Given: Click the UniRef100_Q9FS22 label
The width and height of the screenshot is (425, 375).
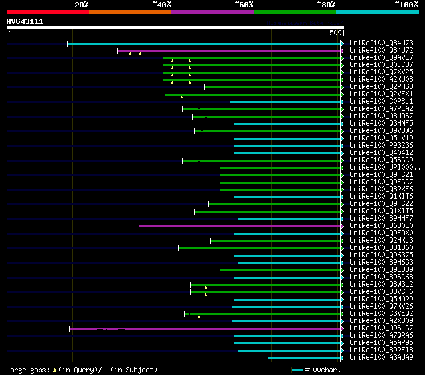Looking at the screenshot, I should 381,204.
